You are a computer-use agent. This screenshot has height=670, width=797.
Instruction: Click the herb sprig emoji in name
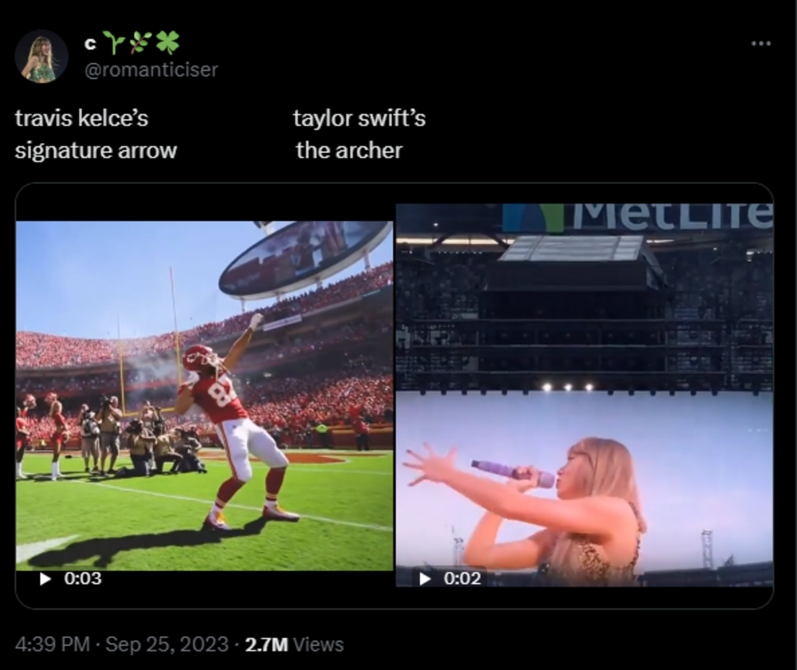(141, 44)
